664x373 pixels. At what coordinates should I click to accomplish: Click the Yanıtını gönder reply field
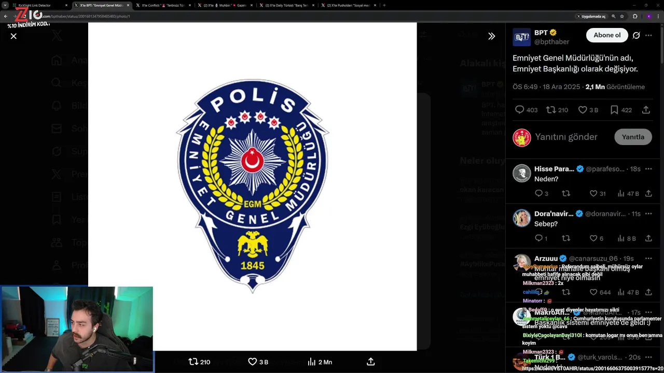click(566, 137)
